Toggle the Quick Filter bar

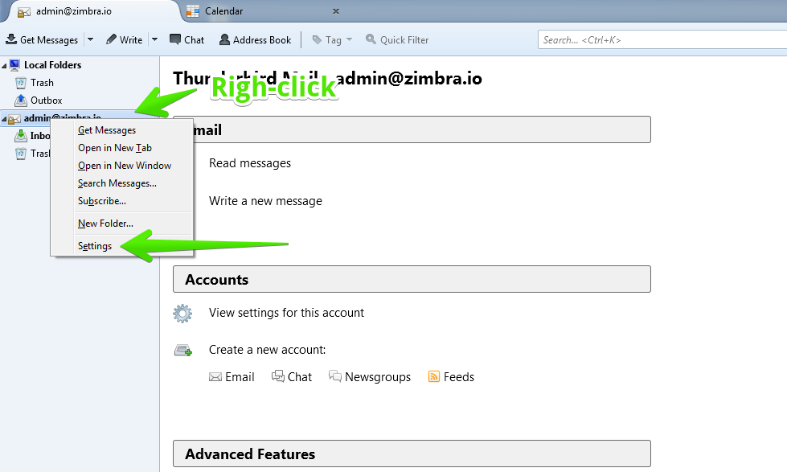click(397, 39)
